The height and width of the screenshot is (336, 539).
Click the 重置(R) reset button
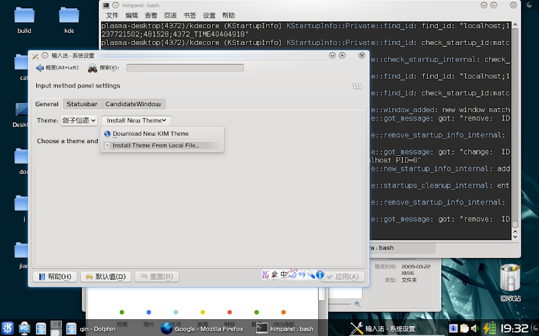coord(157,277)
